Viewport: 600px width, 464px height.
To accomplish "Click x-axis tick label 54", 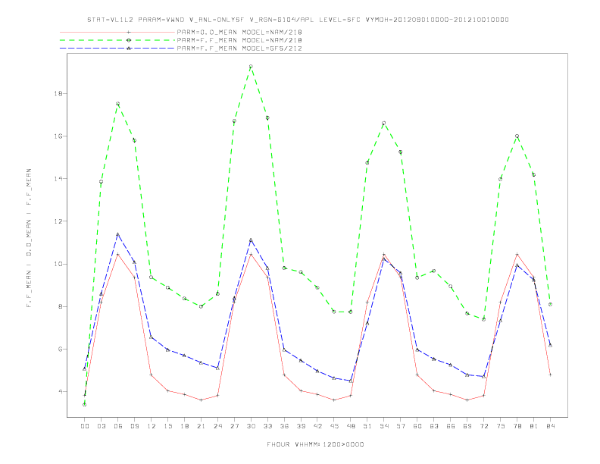I will [x=384, y=426].
